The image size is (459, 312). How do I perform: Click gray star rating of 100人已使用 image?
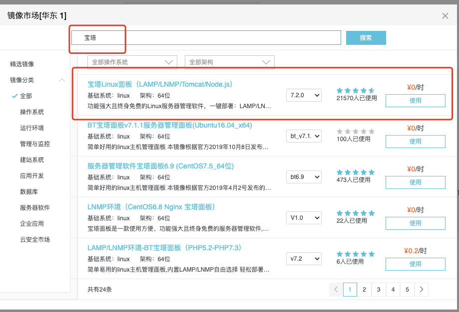coord(356,132)
